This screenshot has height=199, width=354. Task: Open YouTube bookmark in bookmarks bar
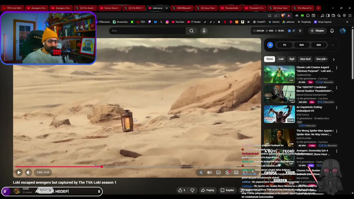(178, 22)
